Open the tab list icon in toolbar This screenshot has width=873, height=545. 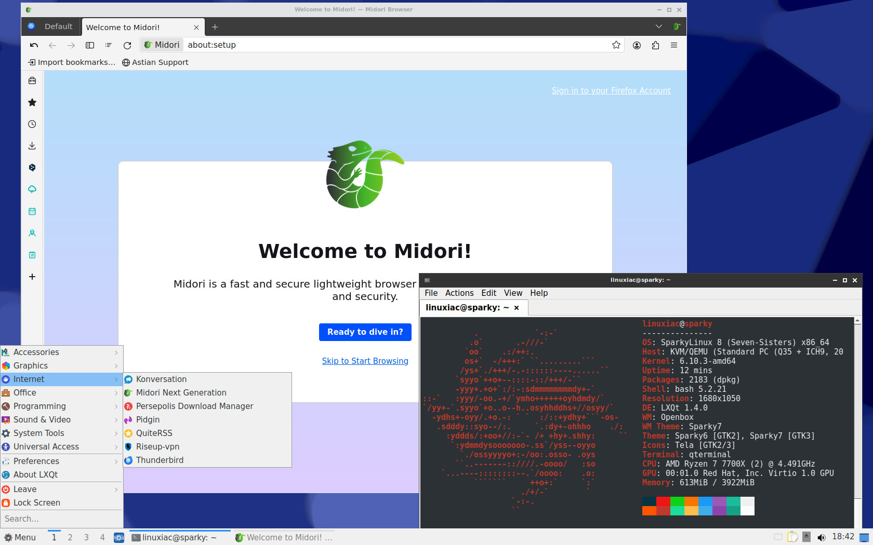click(109, 45)
